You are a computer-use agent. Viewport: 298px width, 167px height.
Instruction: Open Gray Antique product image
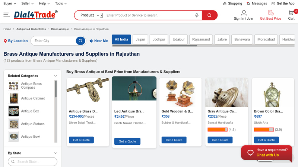[x=226, y=92]
